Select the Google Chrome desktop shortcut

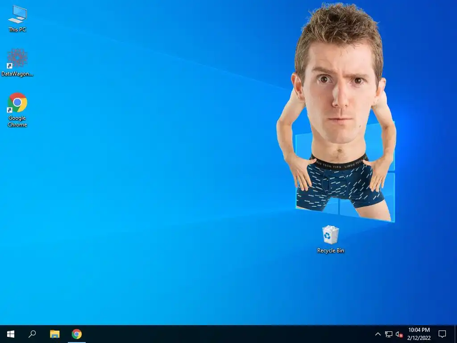point(17,110)
